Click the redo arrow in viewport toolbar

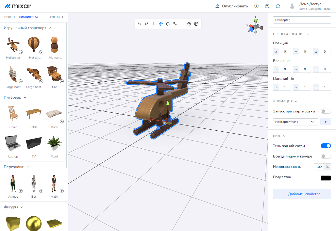147,24
